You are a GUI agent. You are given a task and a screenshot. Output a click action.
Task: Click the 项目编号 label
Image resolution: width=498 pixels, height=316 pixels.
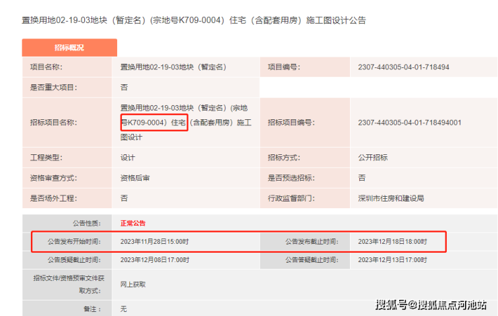(x=284, y=67)
